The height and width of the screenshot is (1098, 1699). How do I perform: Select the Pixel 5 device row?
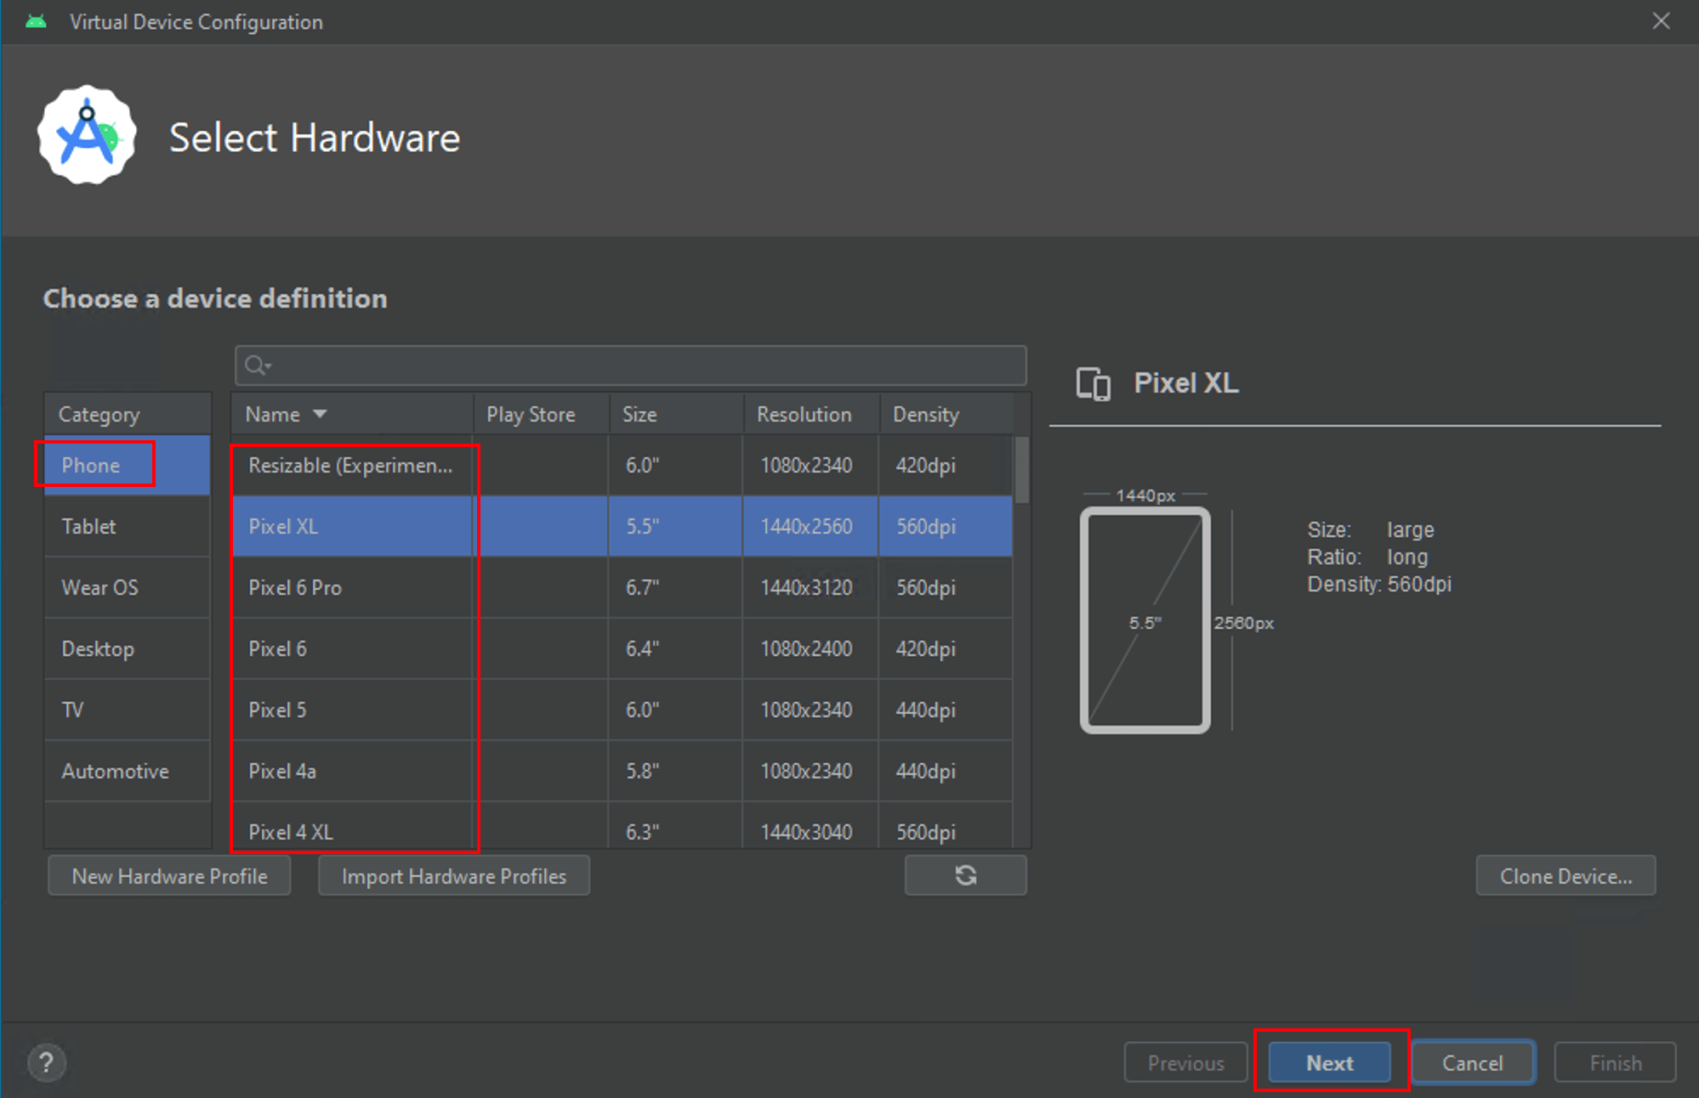[622, 710]
